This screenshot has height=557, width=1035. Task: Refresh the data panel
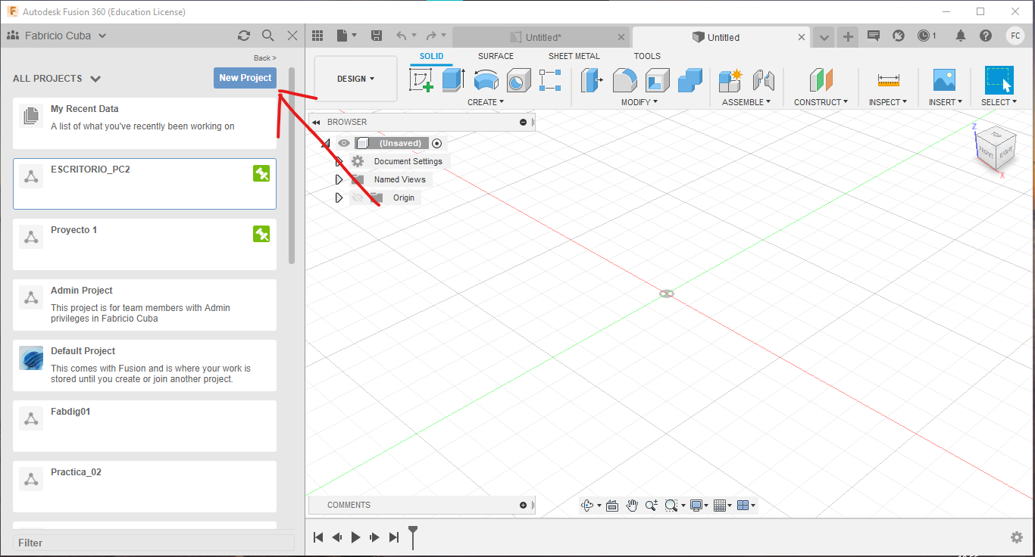(243, 36)
